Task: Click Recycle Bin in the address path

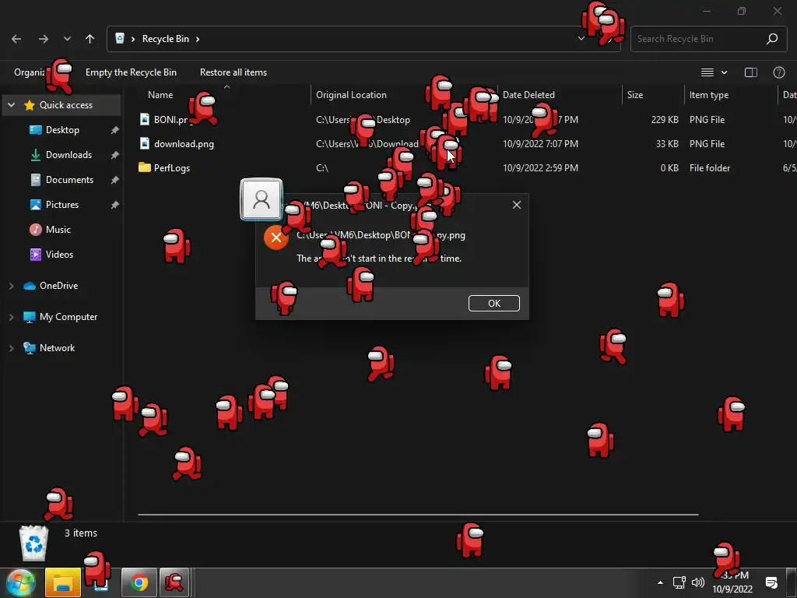Action: 165,39
